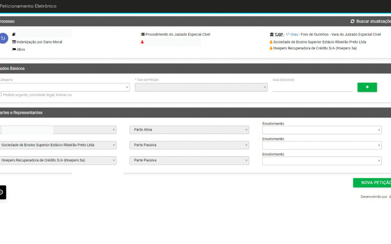Viewport: 391px width, 244px height.
Task: Click the red person icon in process header
Action: tap(142, 42)
